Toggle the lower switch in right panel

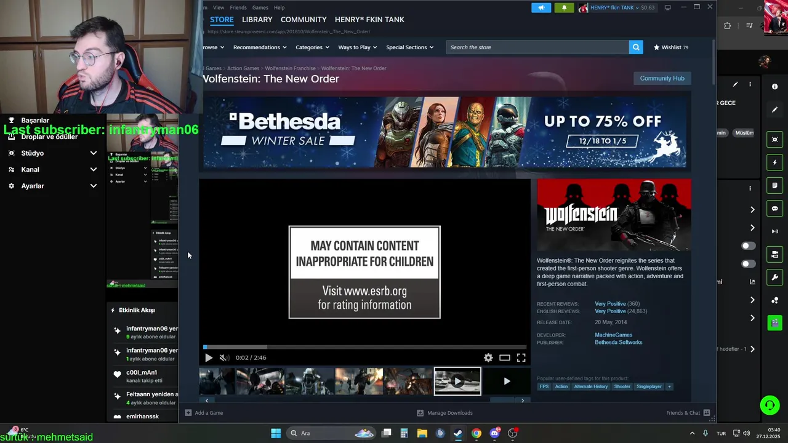pos(748,264)
